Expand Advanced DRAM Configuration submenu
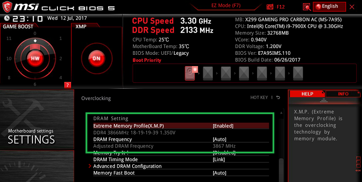362x182 pixels. click(x=128, y=166)
